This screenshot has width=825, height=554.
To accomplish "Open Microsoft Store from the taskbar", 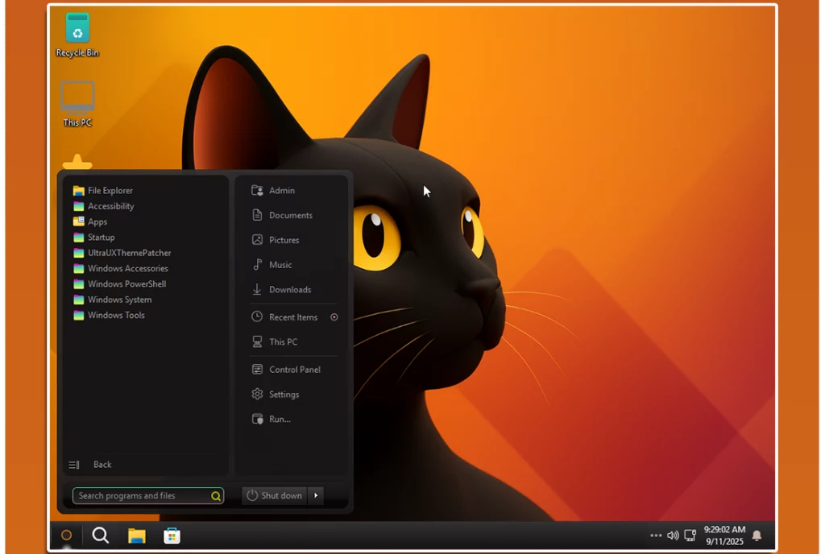I will point(172,535).
